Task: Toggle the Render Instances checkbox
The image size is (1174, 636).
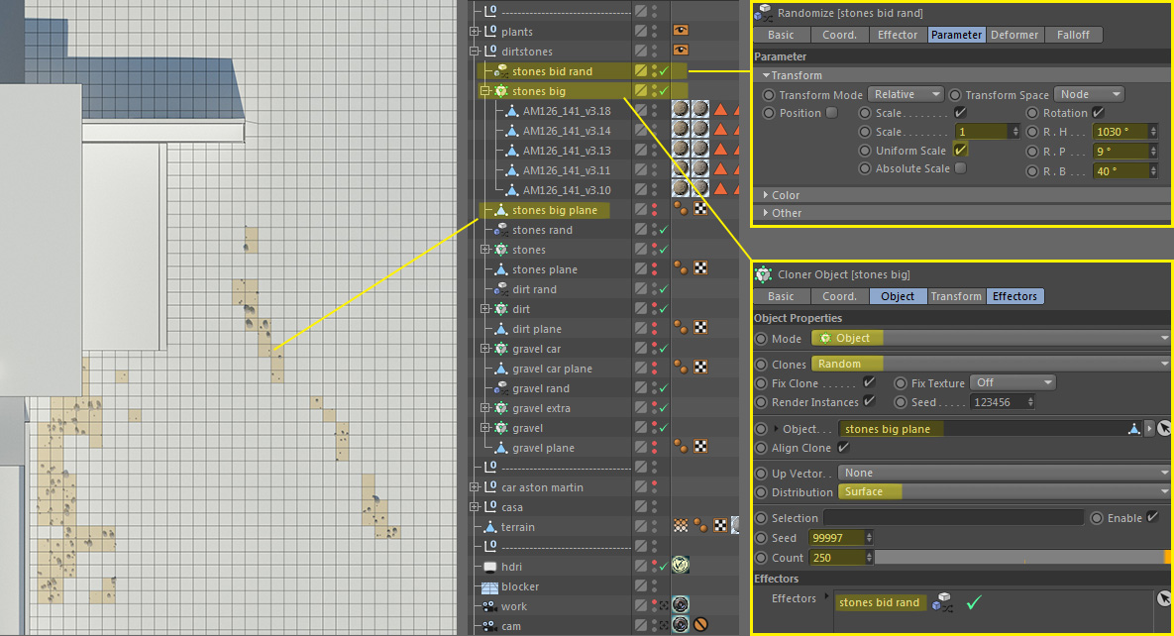Action: 869,401
